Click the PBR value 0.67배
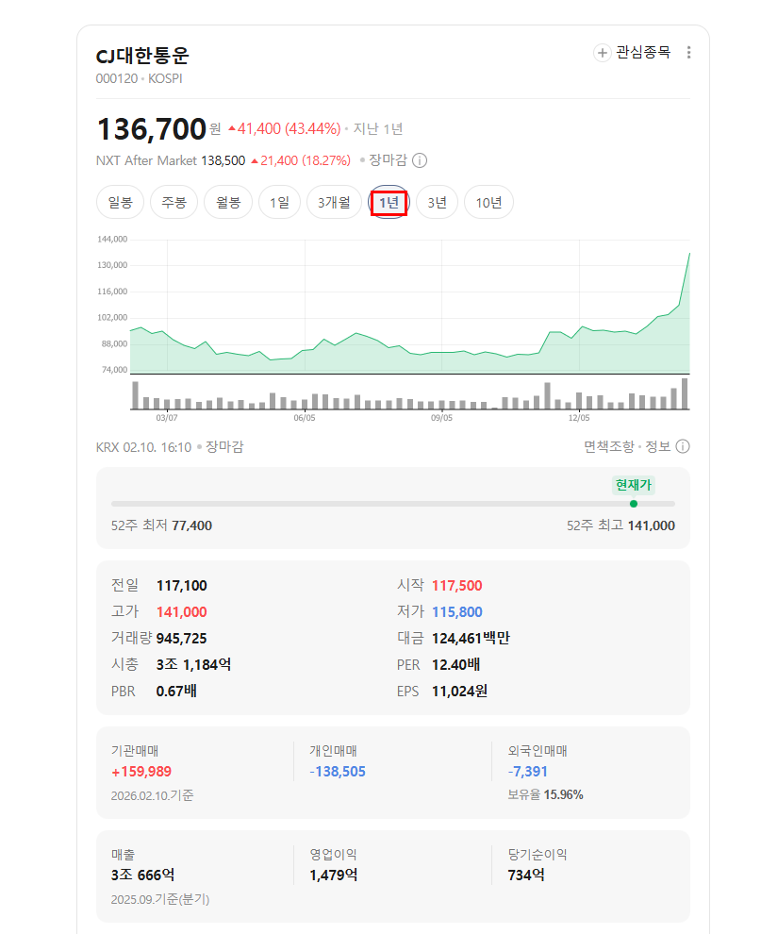The width and height of the screenshot is (761, 934). click(x=177, y=691)
